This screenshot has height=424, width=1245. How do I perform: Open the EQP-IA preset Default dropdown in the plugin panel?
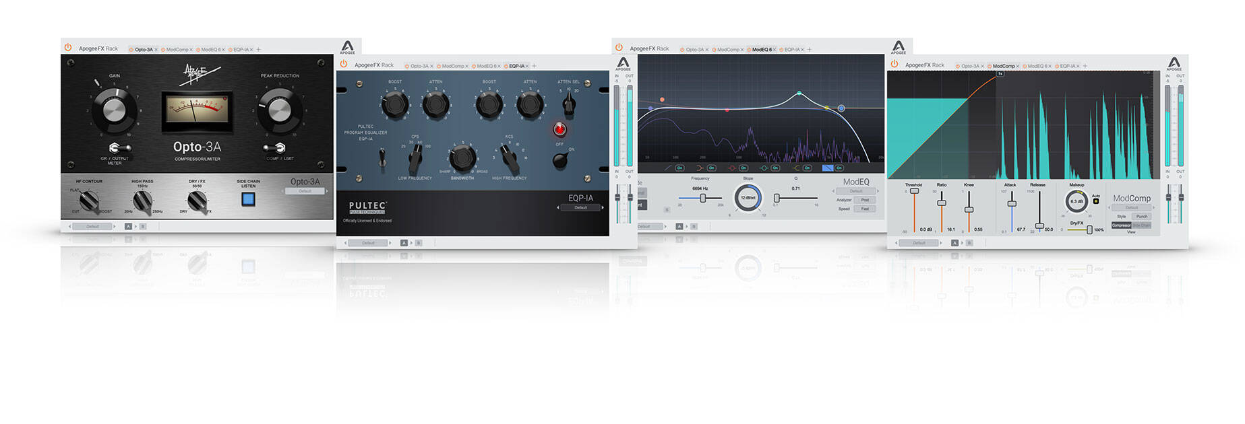pyautogui.click(x=580, y=207)
